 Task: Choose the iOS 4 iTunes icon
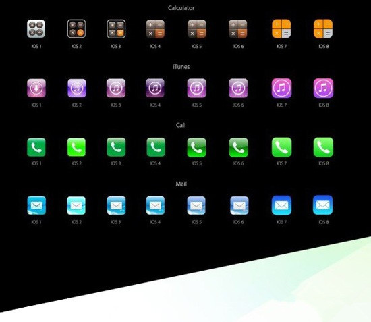click(155, 88)
